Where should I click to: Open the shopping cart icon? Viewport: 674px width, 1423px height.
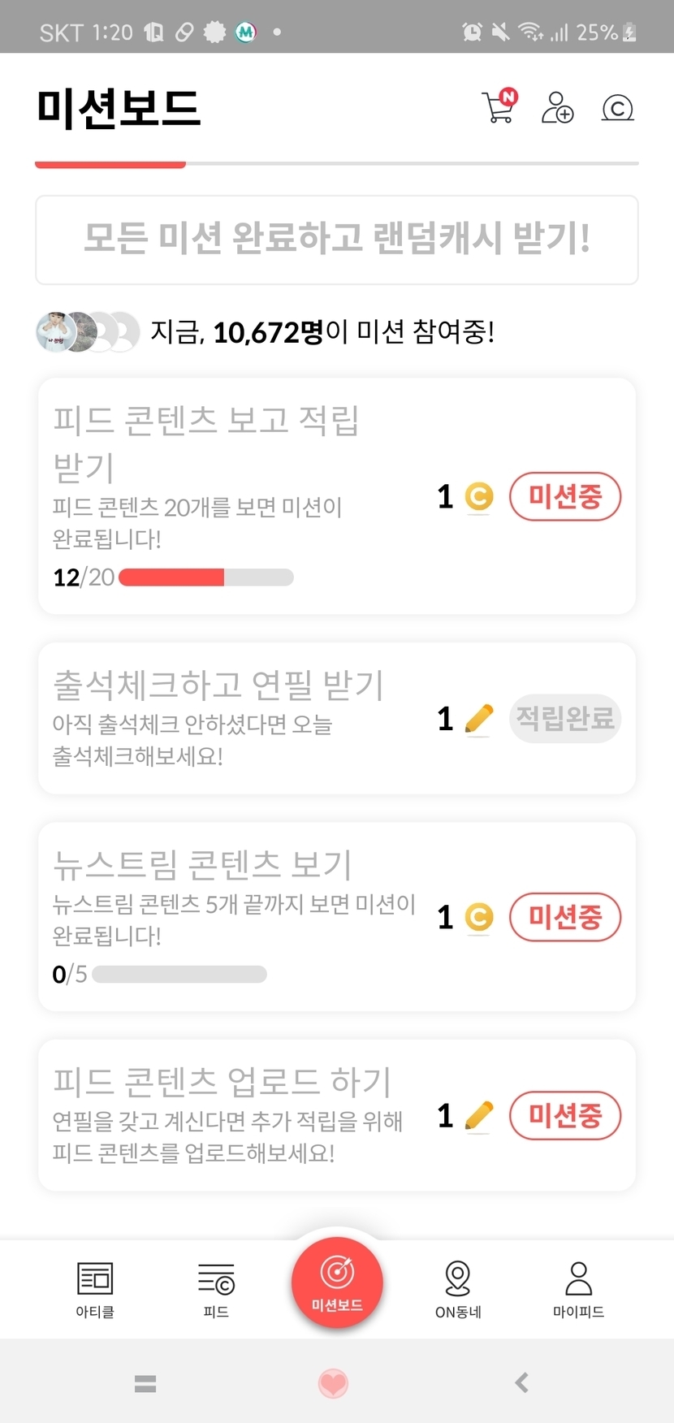tap(498, 107)
